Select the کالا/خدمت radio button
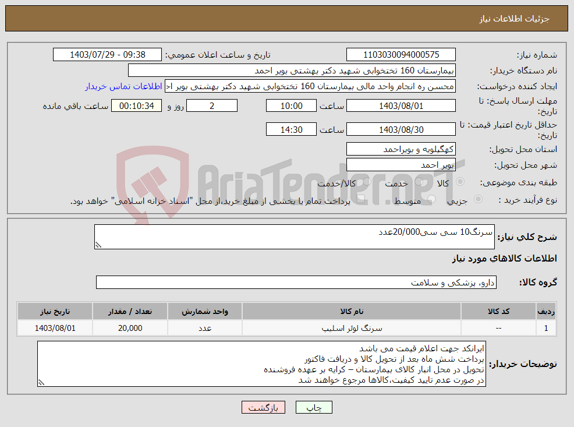This screenshot has width=574, height=427. (x=367, y=182)
